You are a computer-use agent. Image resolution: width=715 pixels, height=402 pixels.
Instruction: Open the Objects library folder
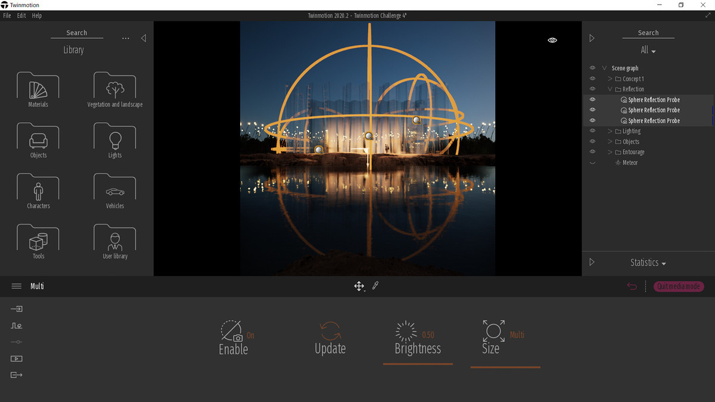[38, 141]
